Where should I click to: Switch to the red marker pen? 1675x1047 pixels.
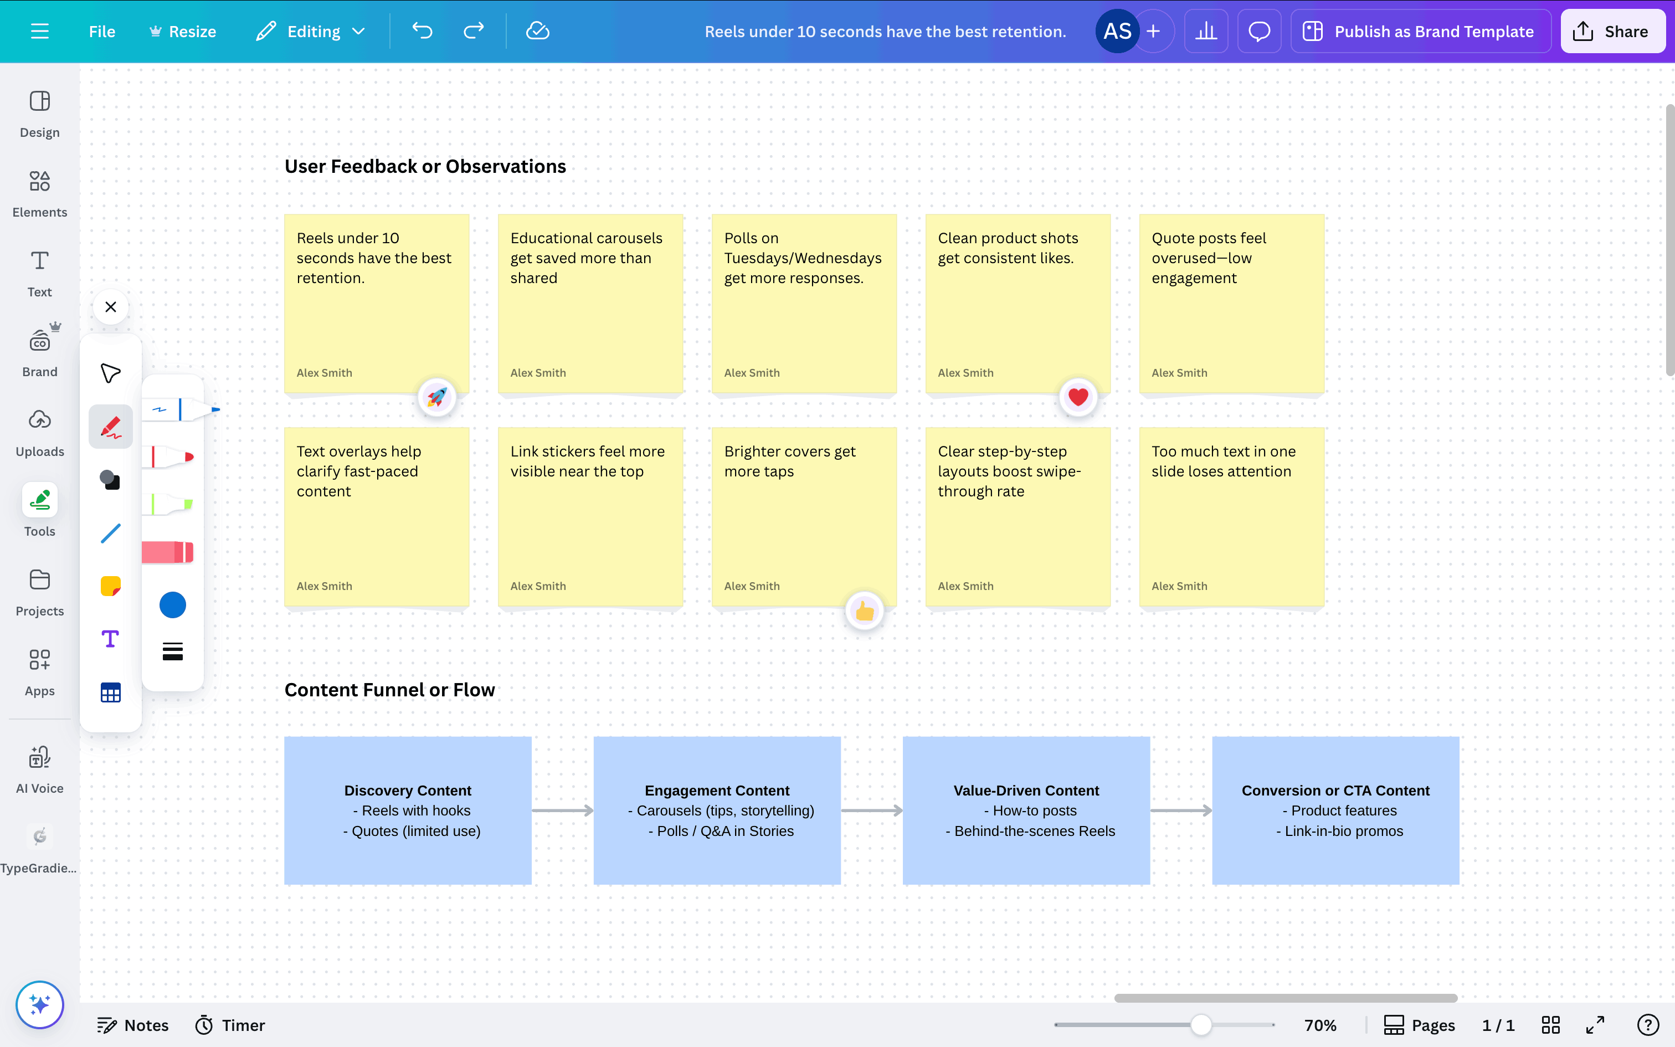pyautogui.click(x=172, y=457)
